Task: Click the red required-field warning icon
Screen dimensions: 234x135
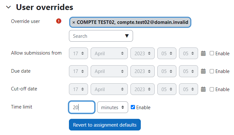Action: pyautogui.click(x=59, y=21)
